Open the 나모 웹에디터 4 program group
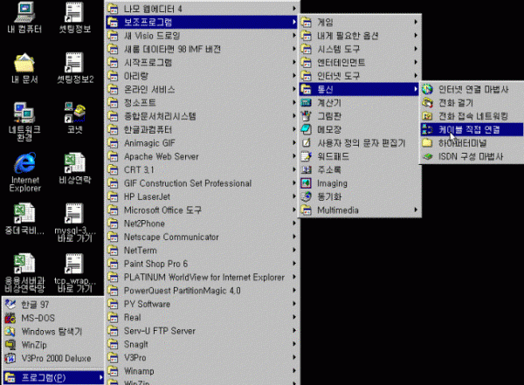Image resolution: width=524 pixels, height=385 pixels. 202,9
